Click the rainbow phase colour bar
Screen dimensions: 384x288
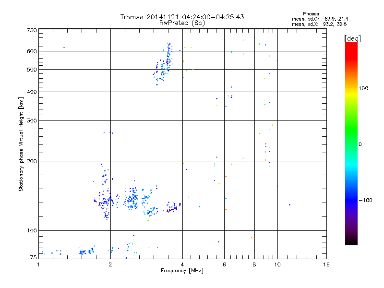[351, 143]
